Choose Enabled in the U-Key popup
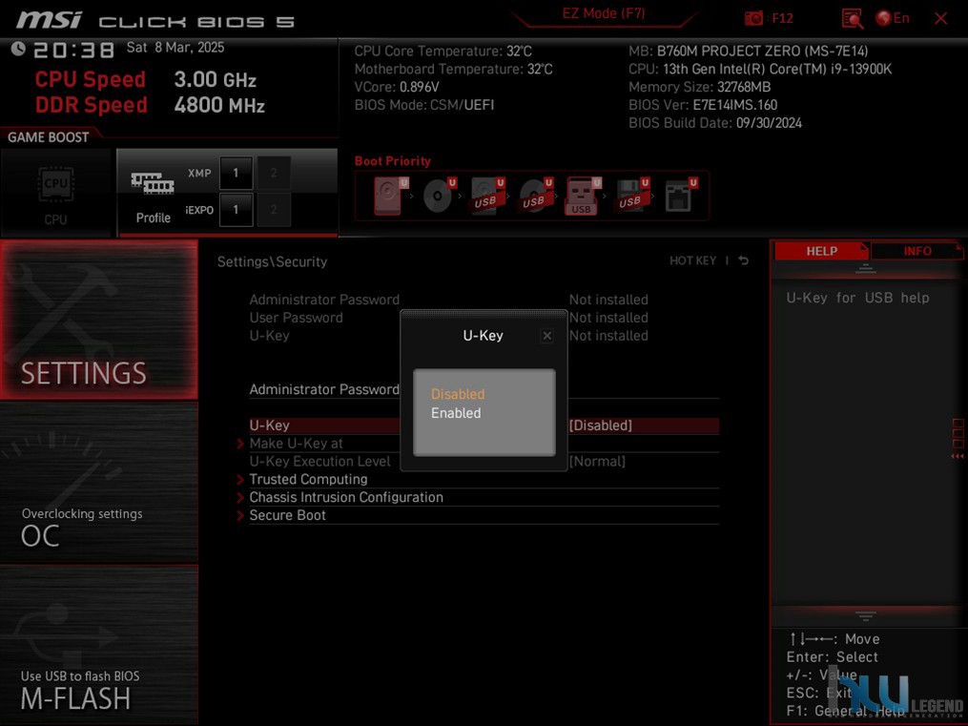The width and height of the screenshot is (968, 726). 456,413
